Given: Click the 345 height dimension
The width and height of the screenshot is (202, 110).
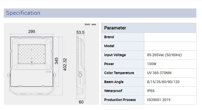Looking at the screenshot, I should tap(56, 61).
